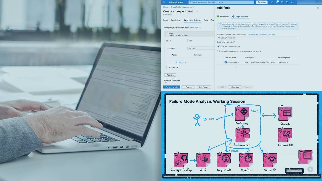Focus the Azure search resources box
Viewport: 322px width, 181px height.
pyautogui.click(x=221, y=2)
